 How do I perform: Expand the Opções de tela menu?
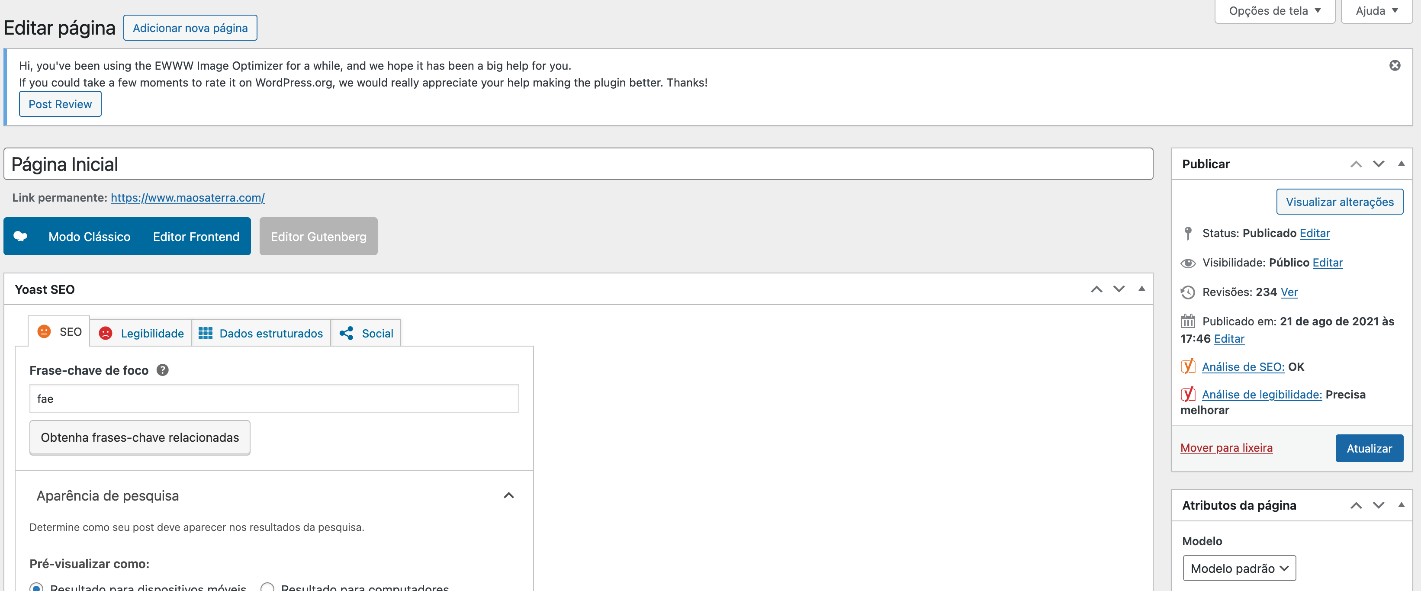(x=1274, y=11)
